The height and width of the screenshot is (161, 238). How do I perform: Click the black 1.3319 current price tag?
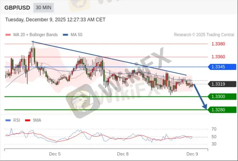click(x=222, y=84)
